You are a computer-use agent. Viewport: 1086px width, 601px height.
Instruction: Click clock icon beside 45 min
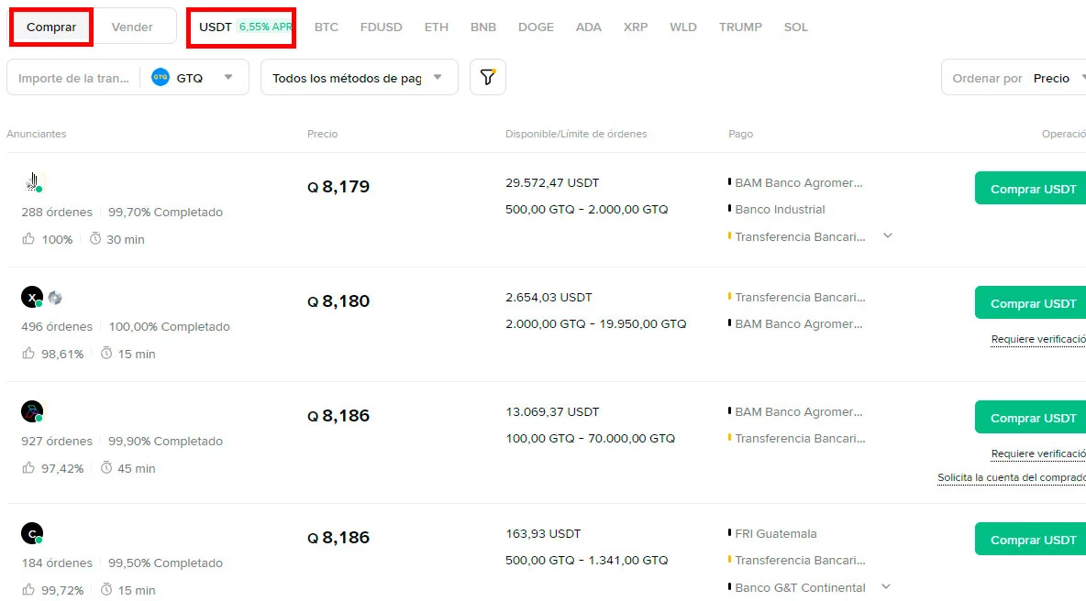point(106,468)
